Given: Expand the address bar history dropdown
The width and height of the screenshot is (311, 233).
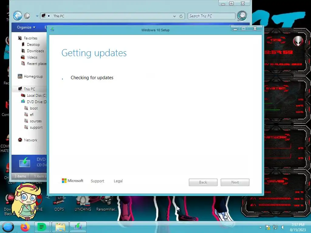Looking at the screenshot, I should [174, 16].
